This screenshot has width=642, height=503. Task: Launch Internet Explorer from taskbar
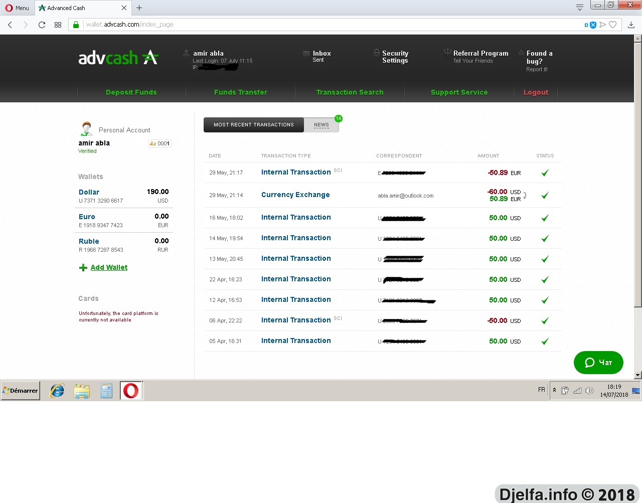point(57,391)
